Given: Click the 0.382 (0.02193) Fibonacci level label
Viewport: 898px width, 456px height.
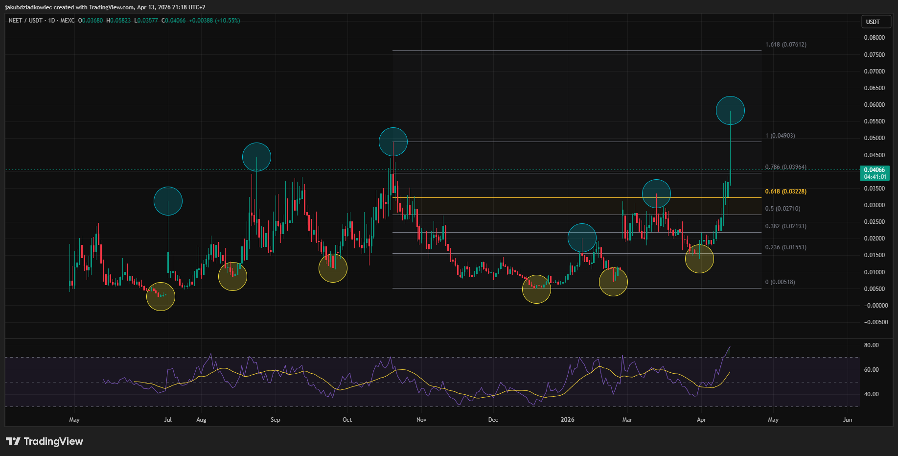Looking at the screenshot, I should pyautogui.click(x=785, y=226).
